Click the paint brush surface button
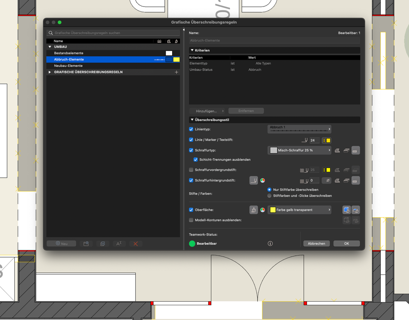This screenshot has width=409, height=320. point(254,210)
